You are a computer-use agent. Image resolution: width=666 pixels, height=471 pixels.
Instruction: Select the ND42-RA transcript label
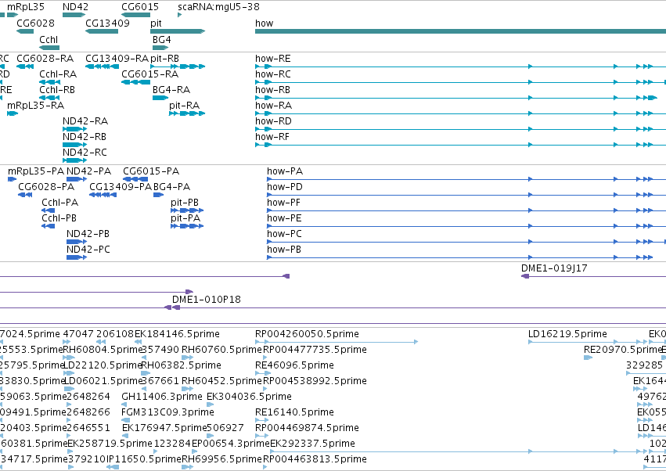[x=85, y=121]
